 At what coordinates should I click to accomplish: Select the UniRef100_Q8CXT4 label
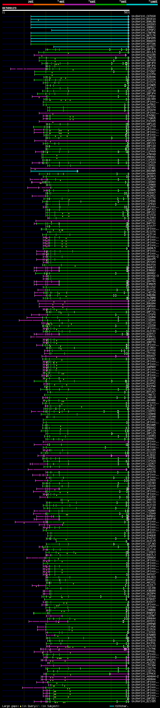coord(143,107)
